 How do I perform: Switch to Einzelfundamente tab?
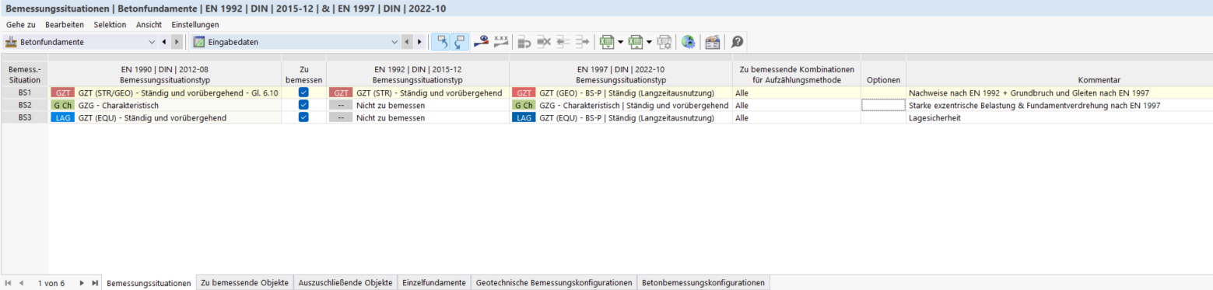(433, 283)
